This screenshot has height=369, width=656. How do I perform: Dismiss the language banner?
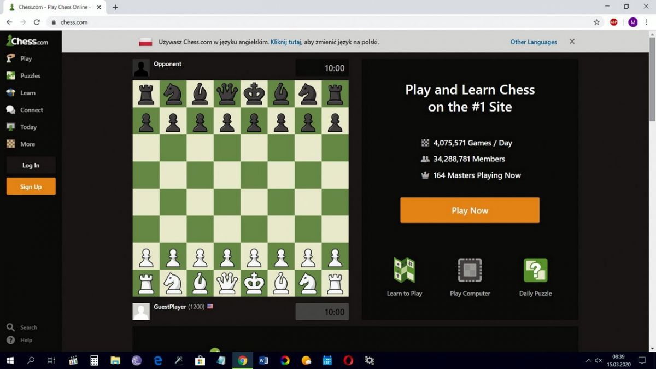click(x=572, y=42)
